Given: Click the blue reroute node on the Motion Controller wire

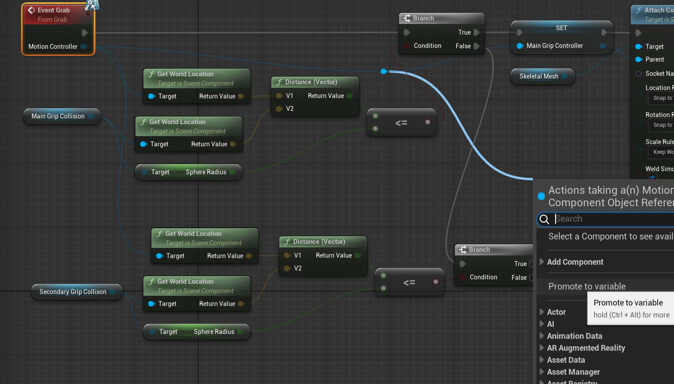Looking at the screenshot, I should click(x=384, y=71).
